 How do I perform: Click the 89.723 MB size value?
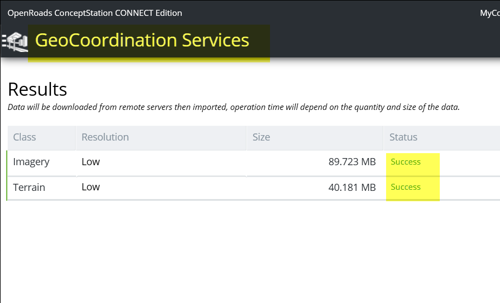point(352,162)
